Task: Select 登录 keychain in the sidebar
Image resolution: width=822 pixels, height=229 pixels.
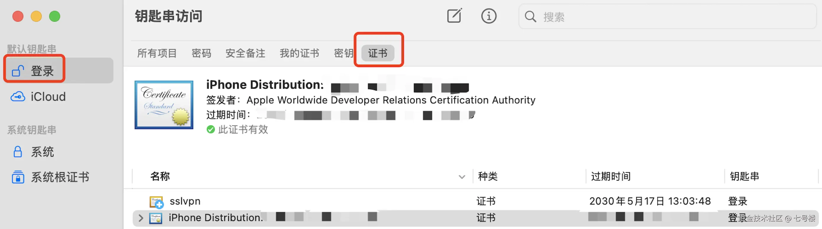Action: [x=59, y=71]
